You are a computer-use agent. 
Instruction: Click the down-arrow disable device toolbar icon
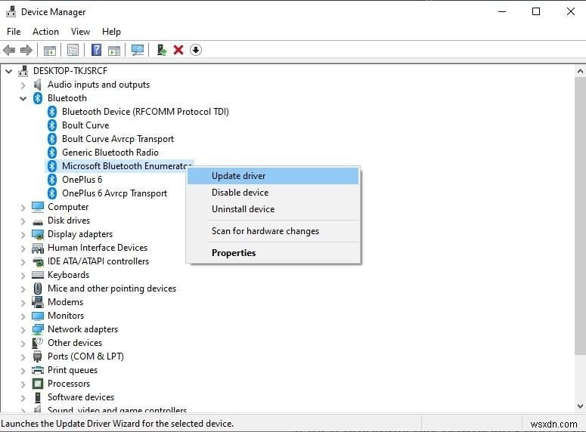pos(196,50)
